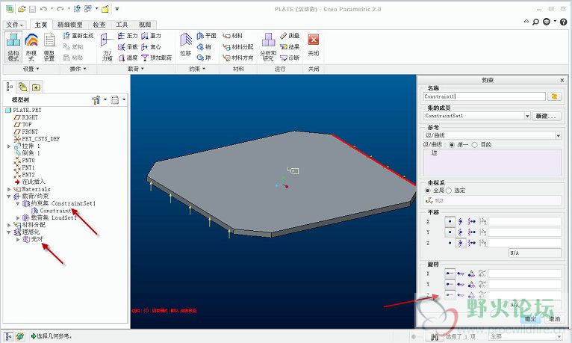Click the undo arrow in quick access toolbar
Screen dimensions: 572x343
coord(43,9)
